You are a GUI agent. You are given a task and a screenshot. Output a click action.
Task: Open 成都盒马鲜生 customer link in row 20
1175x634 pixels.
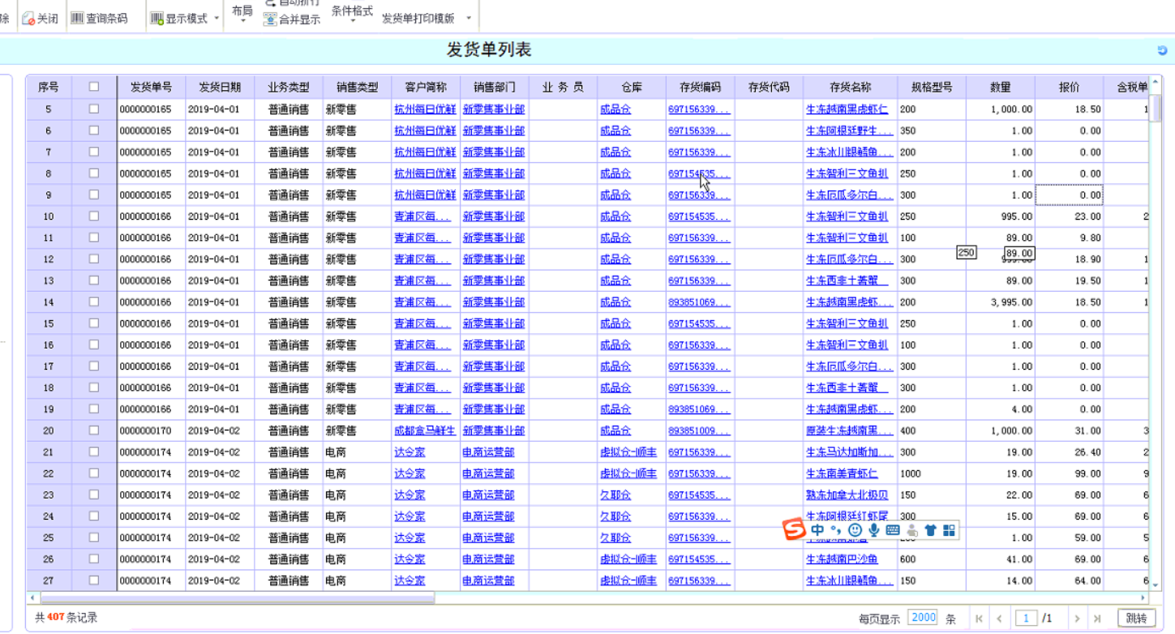point(425,431)
